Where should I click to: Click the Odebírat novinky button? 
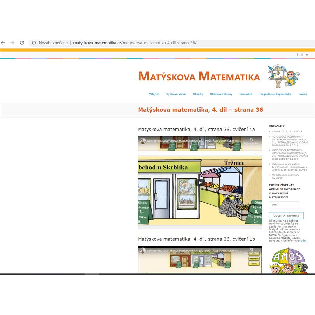[286, 216]
